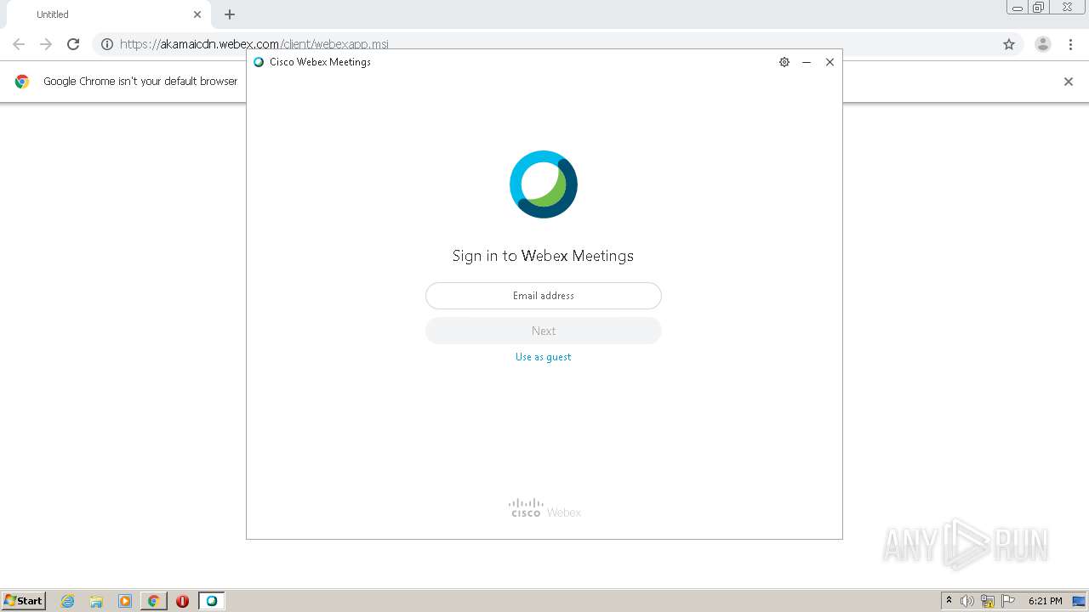
Task: Close the Cisco Webex Meetings window
Action: coord(830,62)
